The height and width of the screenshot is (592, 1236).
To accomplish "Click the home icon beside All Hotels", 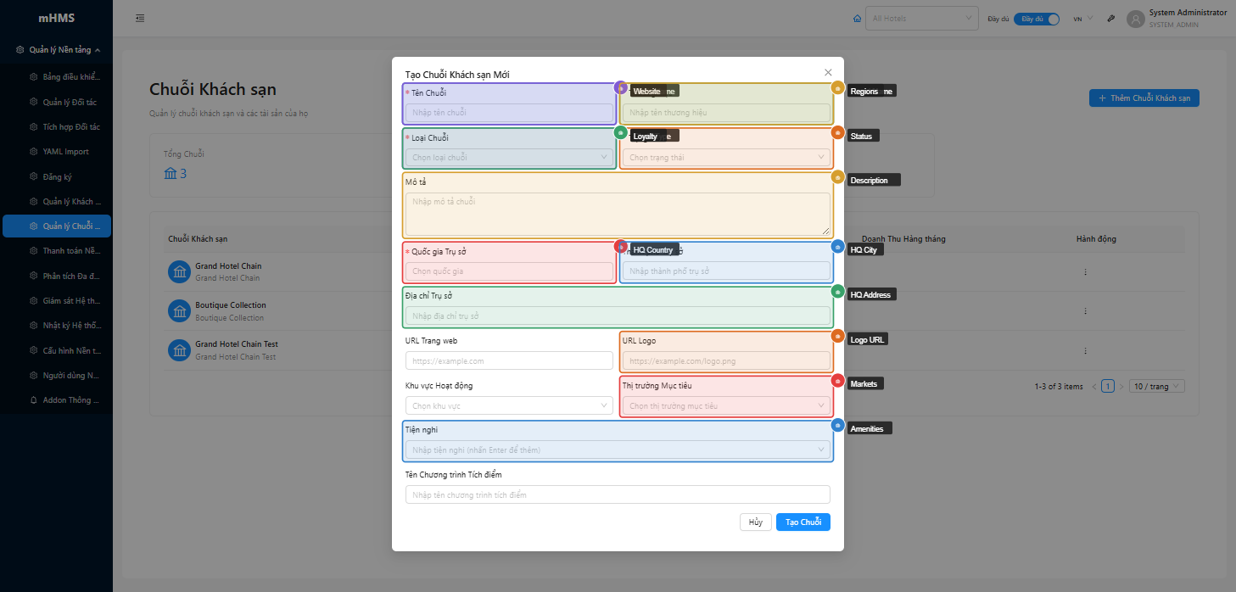I will (x=856, y=18).
